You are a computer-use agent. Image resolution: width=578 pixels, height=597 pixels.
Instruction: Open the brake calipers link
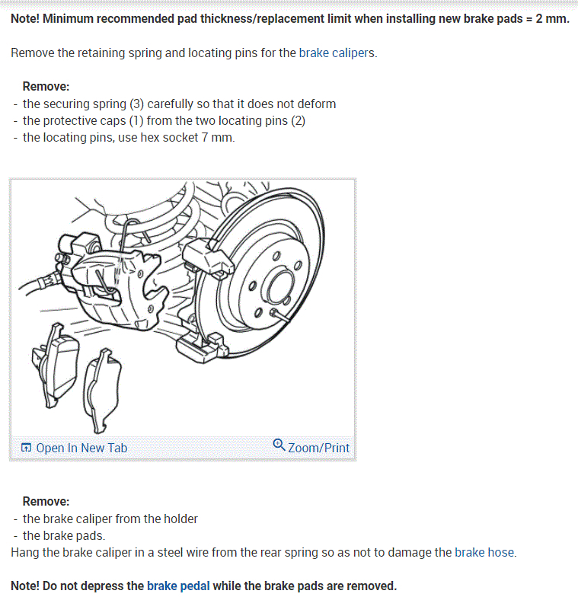tap(337, 53)
